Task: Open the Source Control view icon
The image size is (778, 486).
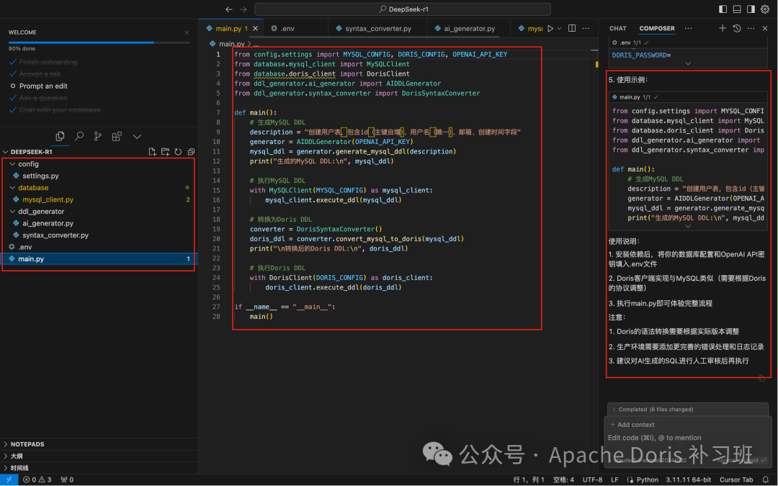Action: (x=98, y=136)
